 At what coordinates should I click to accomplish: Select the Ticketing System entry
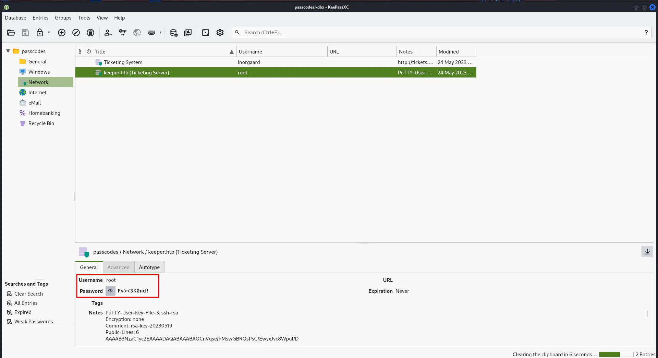click(x=123, y=62)
